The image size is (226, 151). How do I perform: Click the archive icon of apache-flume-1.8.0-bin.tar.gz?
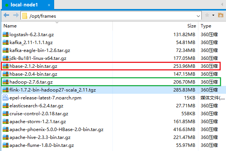pyautogui.click(x=6, y=145)
